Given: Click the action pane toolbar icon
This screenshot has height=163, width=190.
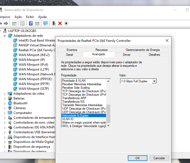Looking at the screenshot, I should 37,23.
